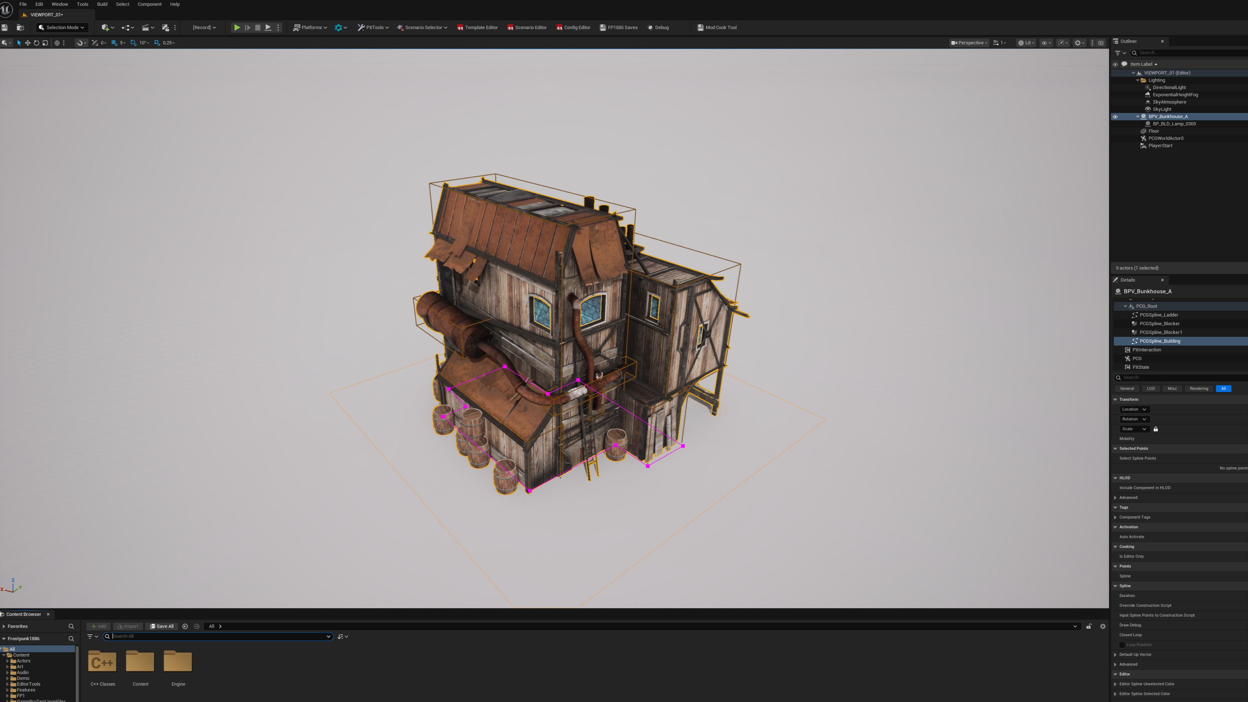
Task: Click the viewport Show flags eye icon
Action: pyautogui.click(x=1045, y=43)
